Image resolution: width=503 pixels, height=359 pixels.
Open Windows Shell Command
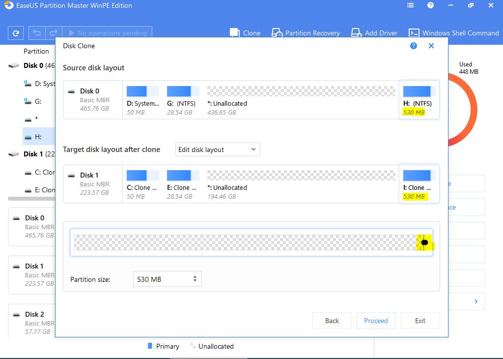tap(454, 33)
